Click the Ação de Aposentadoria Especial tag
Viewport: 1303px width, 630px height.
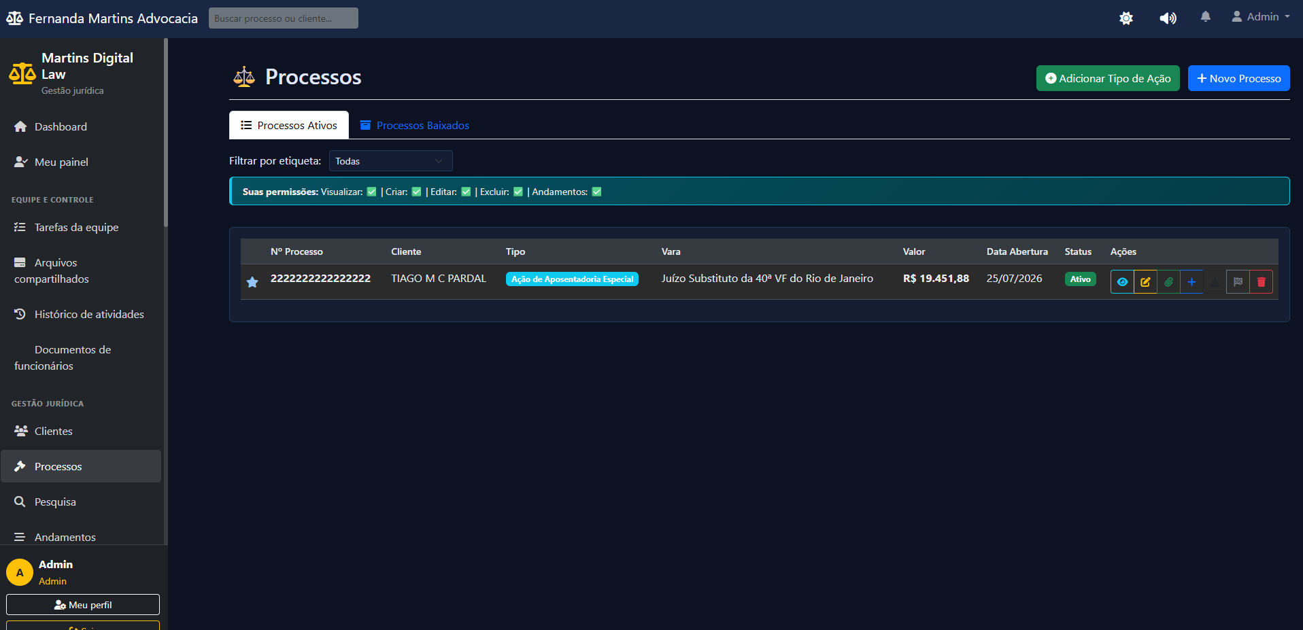point(572,279)
